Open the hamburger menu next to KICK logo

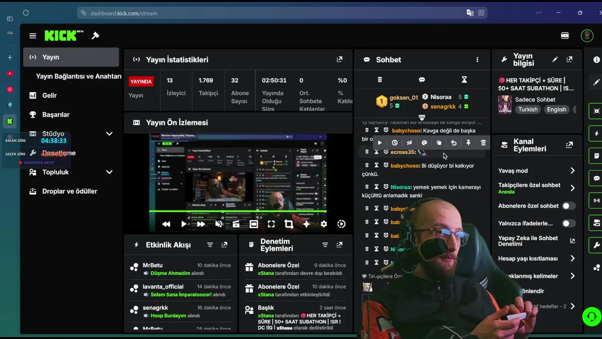32,36
